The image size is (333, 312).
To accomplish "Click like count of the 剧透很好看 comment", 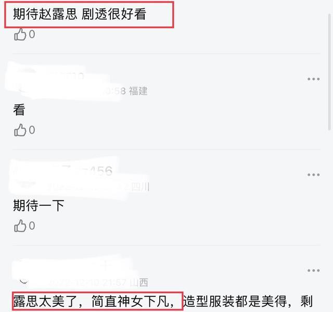I will (x=32, y=34).
